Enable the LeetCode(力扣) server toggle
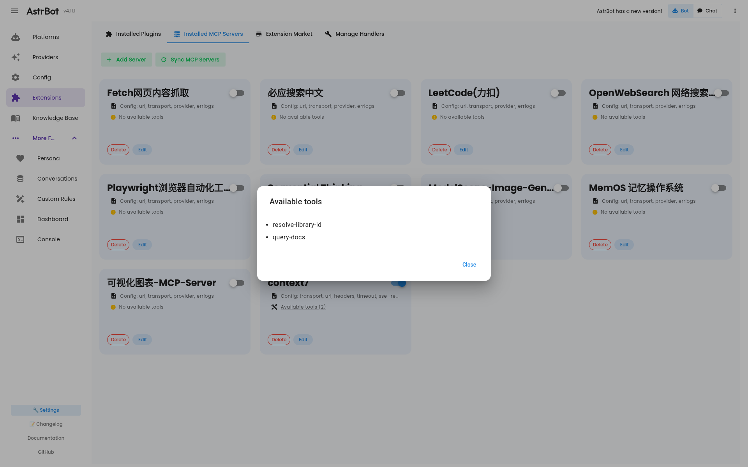 [558, 93]
